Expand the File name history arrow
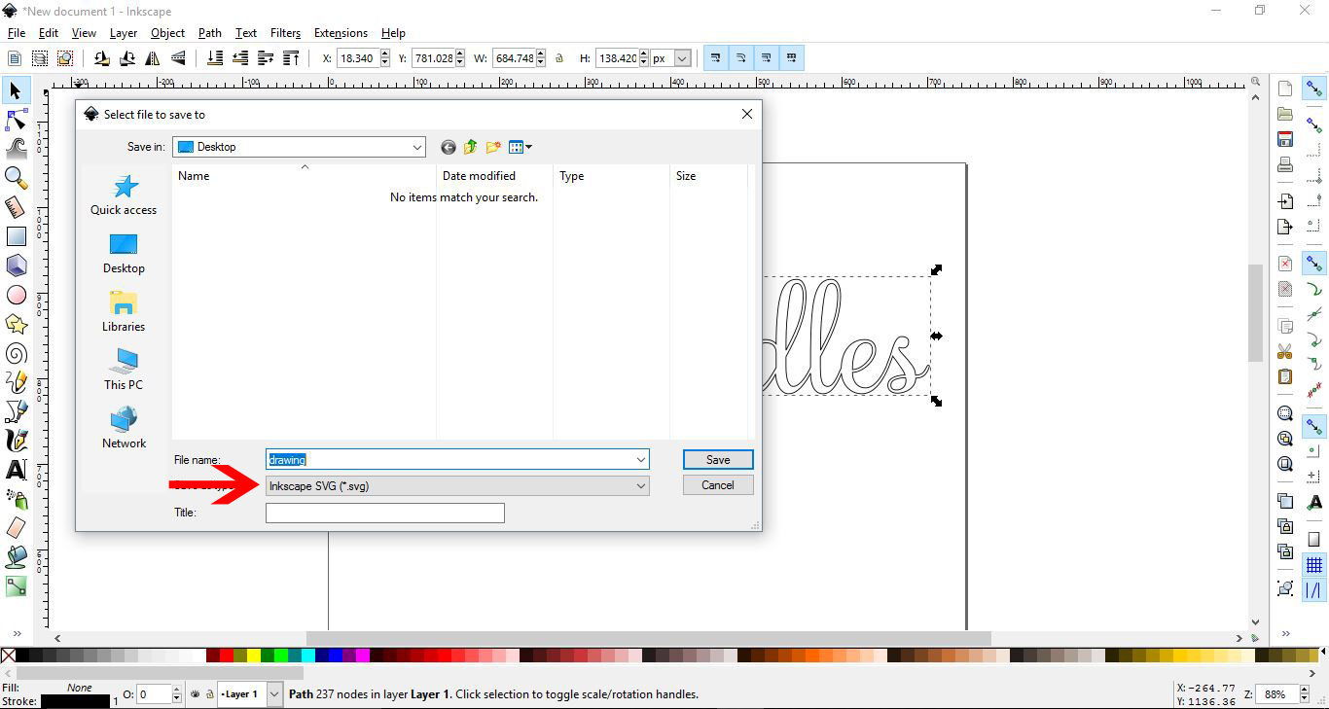The width and height of the screenshot is (1329, 709). [640, 459]
